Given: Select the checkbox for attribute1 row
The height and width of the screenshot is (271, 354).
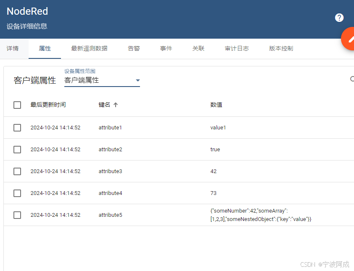Looking at the screenshot, I should pos(17,127).
